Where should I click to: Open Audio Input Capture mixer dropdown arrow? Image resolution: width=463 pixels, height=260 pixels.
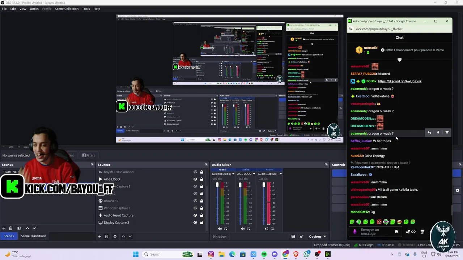280,174
